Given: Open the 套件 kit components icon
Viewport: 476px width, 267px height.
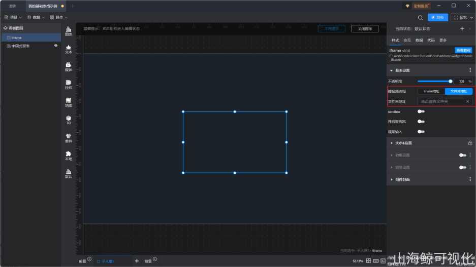Looking at the screenshot, I should click(x=68, y=138).
